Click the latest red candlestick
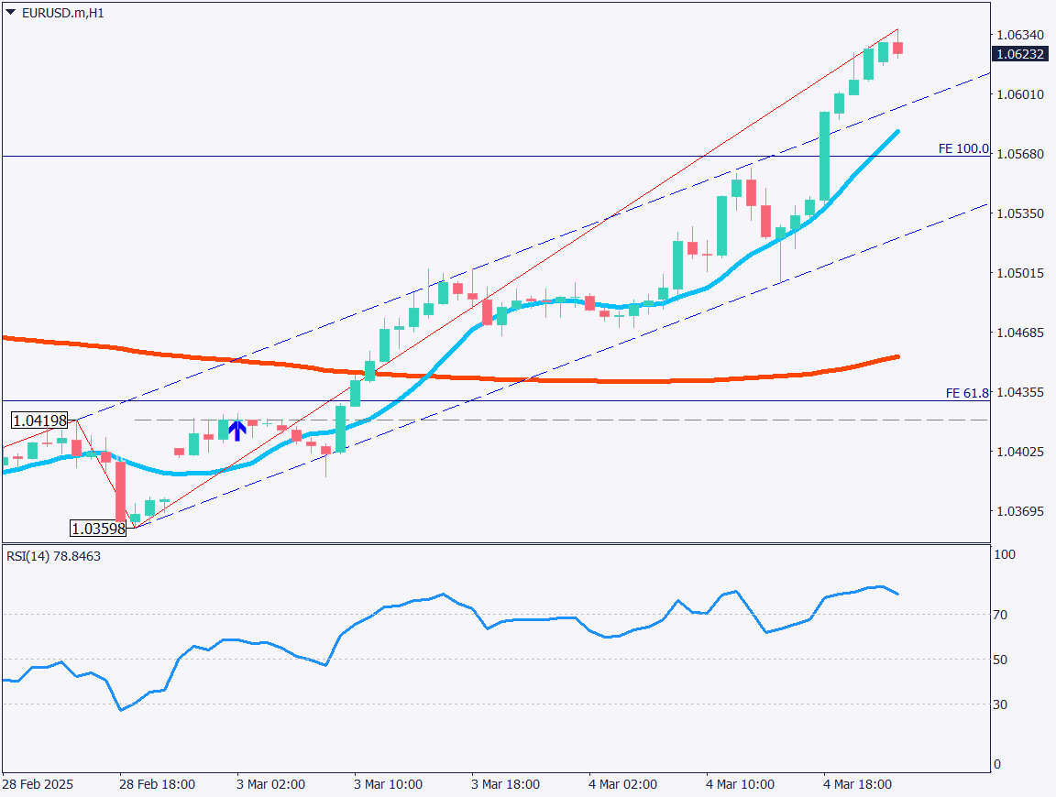1056x797 pixels. 898,48
